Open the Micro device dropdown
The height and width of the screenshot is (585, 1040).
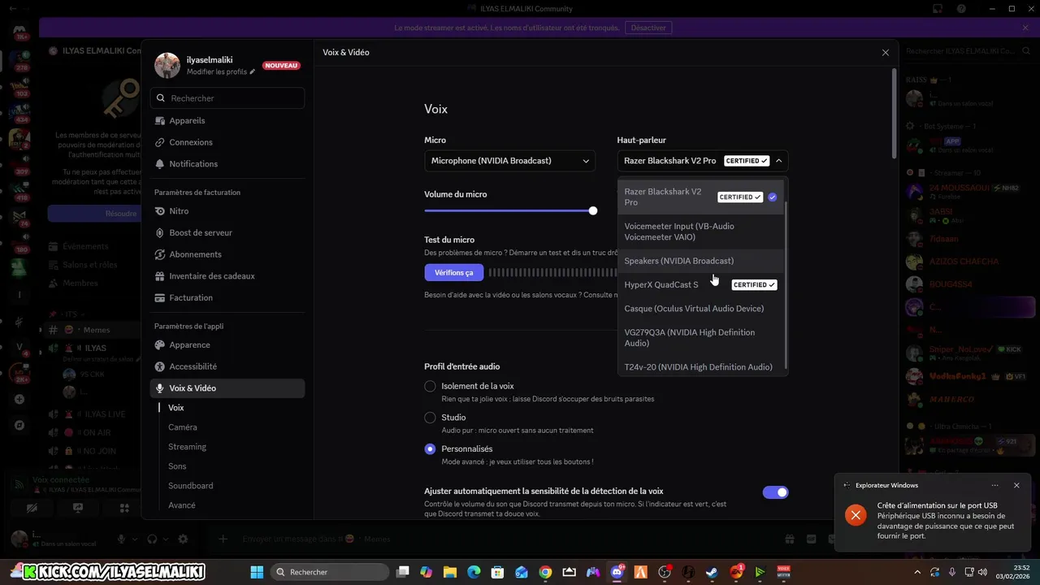coord(509,161)
